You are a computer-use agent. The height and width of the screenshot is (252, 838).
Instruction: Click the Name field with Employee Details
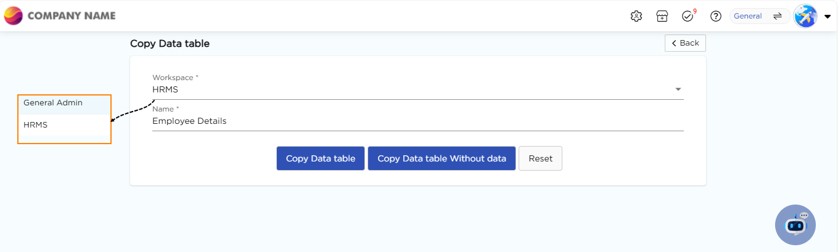pyautogui.click(x=417, y=121)
